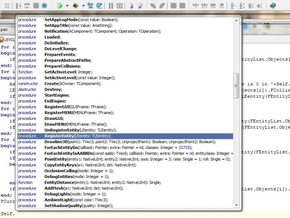
Task: Open dropdown arrow beside diamond run icon
Action: [x=83, y=6]
